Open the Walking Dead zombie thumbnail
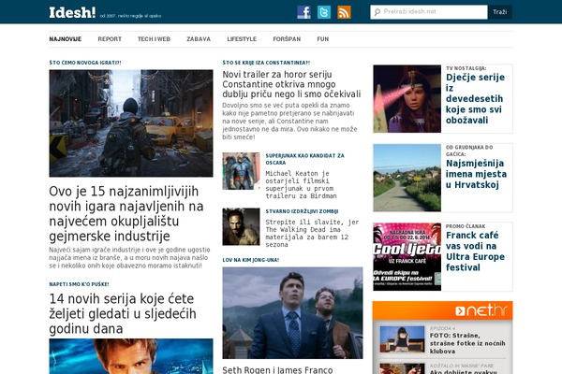 tap(241, 226)
